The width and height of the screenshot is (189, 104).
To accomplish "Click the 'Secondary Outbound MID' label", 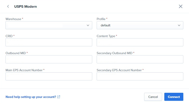I will 115,53.
